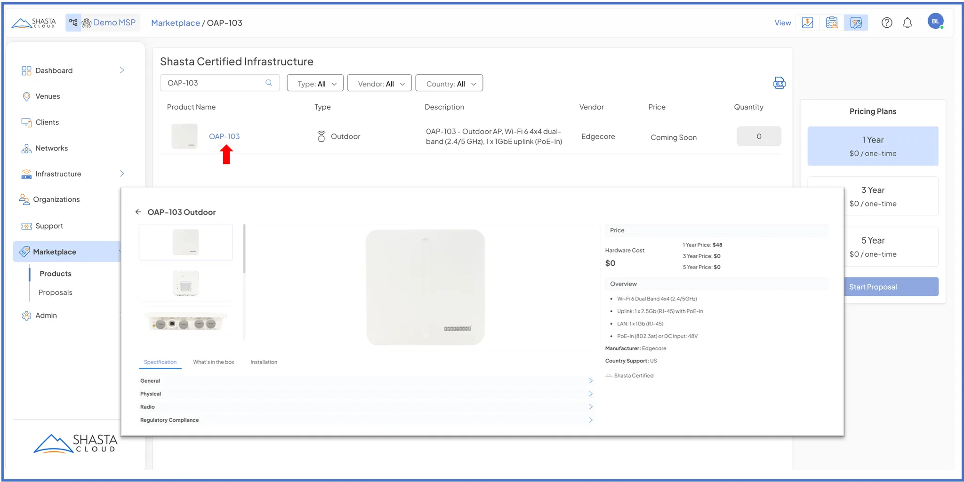Screen dimensions: 964x482
Task: Switch to the Specification tab
Action: [160, 362]
